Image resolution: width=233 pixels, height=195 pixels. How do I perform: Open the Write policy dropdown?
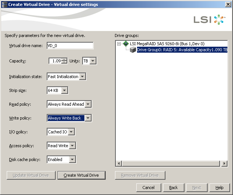tap(88, 118)
